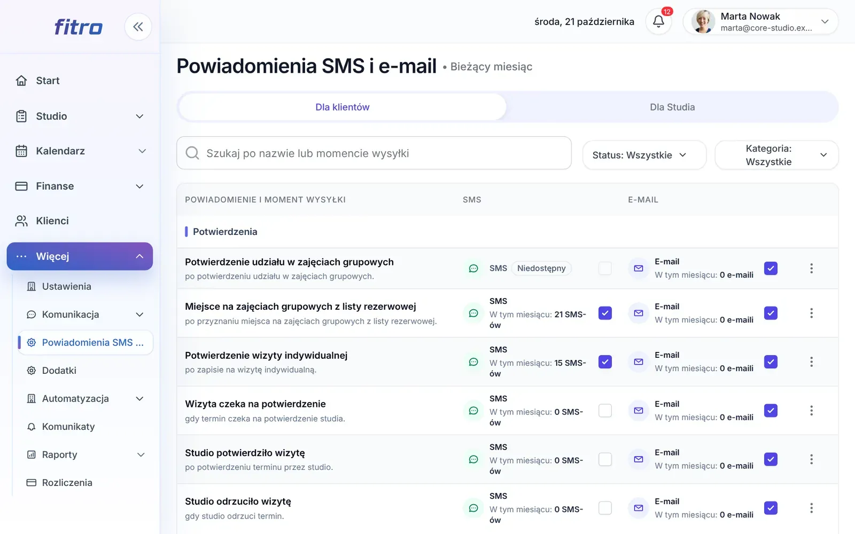
Task: Collapse the Więcej sidebar section
Action: (x=80, y=256)
